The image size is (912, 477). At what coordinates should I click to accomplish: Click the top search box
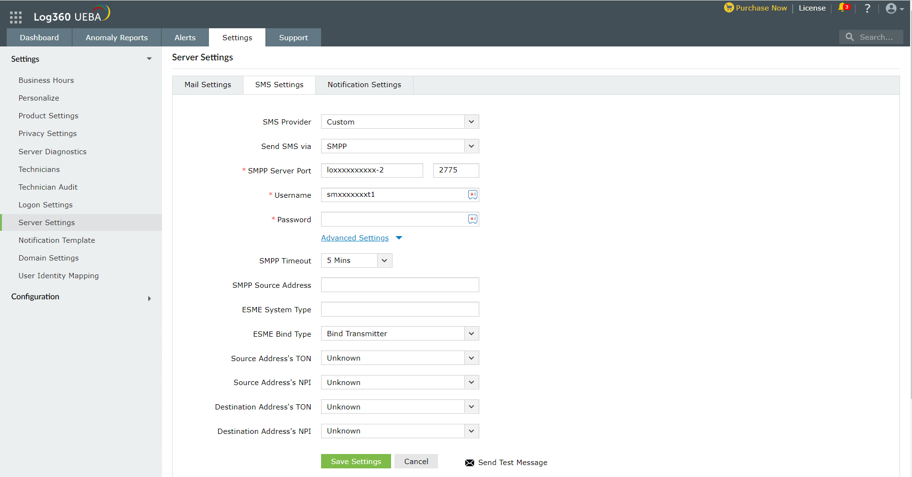pos(871,37)
